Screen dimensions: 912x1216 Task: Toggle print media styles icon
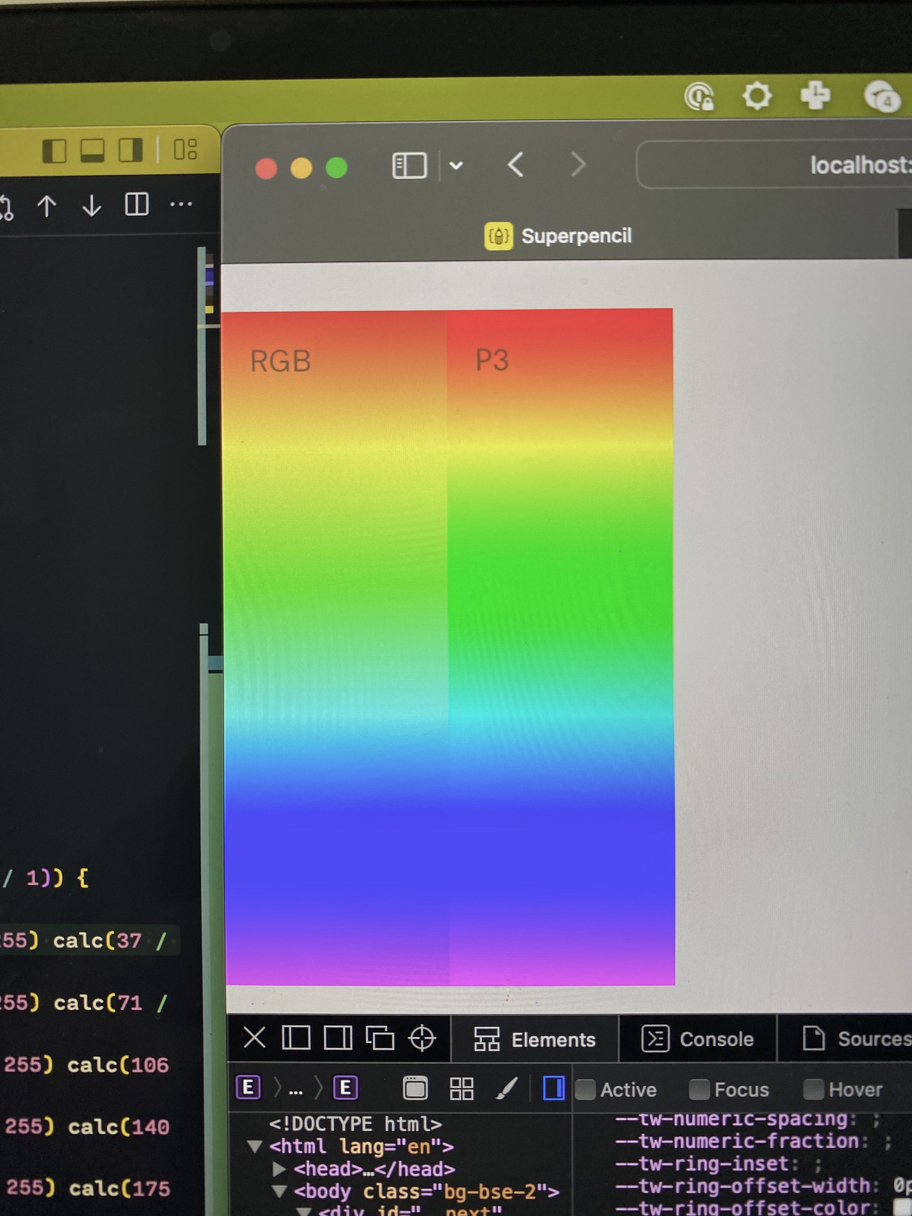[x=415, y=1088]
